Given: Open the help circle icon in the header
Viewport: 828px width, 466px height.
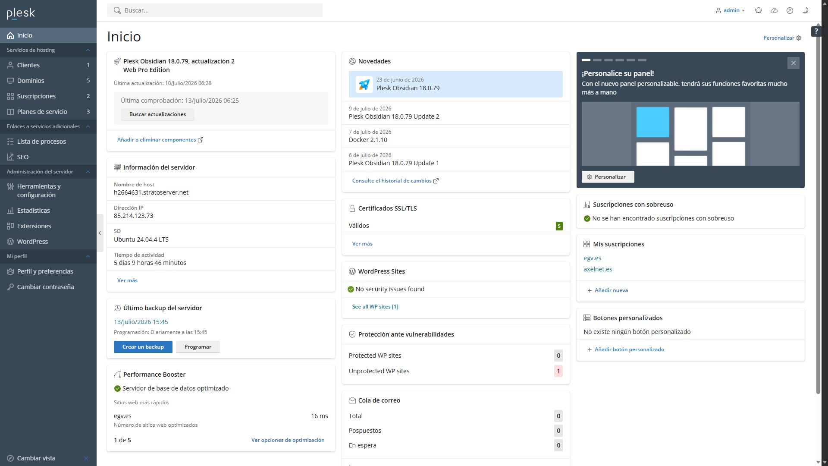Looking at the screenshot, I should (790, 10).
